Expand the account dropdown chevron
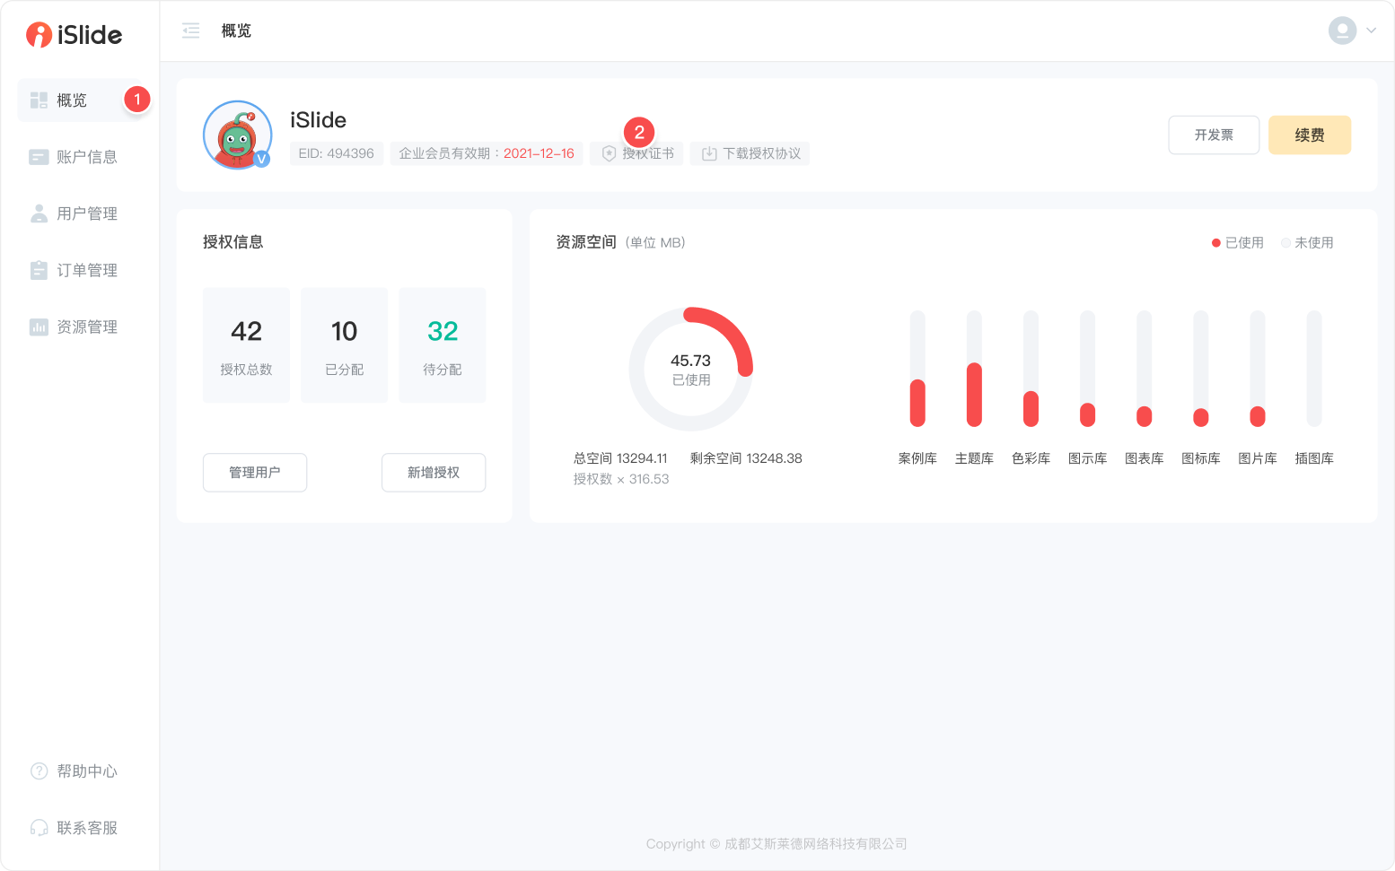Image resolution: width=1395 pixels, height=871 pixels. click(x=1372, y=30)
